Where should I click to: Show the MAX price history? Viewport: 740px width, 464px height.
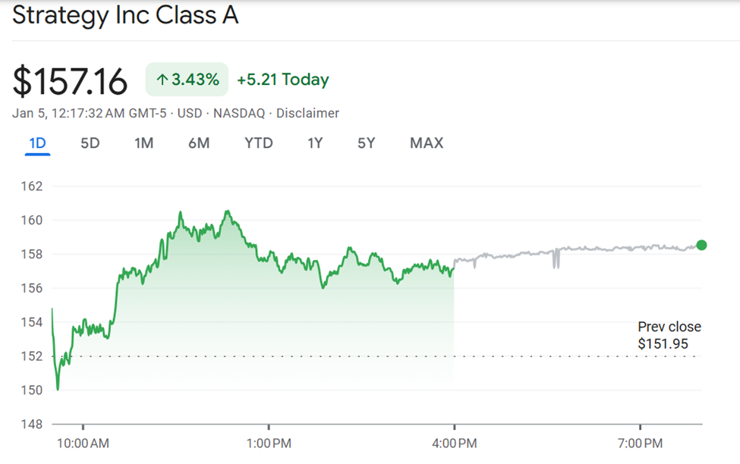426,143
